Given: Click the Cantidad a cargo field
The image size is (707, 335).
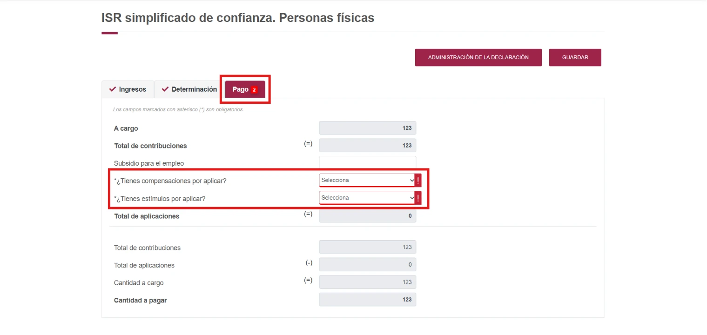Looking at the screenshot, I should pyautogui.click(x=368, y=282).
